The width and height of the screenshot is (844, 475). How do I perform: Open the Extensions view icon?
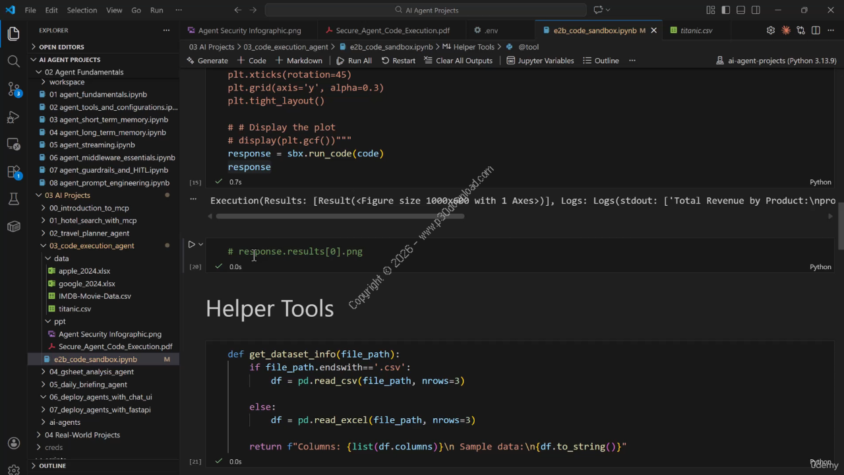tap(13, 172)
